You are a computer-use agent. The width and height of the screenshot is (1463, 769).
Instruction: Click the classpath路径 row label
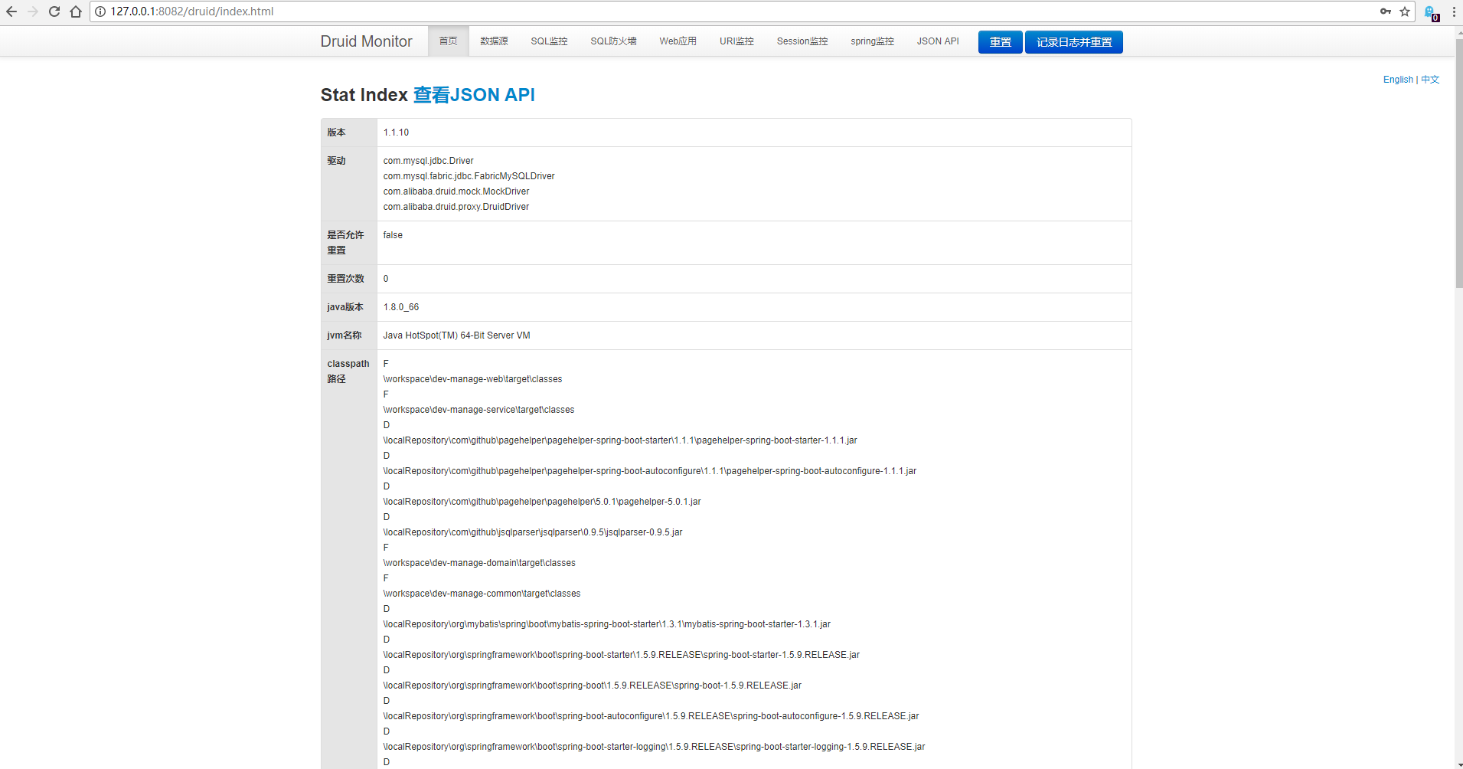[x=348, y=371]
